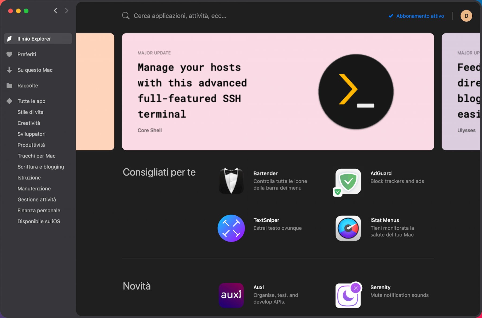This screenshot has width=482, height=318.
Task: Open the user profile avatar D
Action: pyautogui.click(x=466, y=16)
